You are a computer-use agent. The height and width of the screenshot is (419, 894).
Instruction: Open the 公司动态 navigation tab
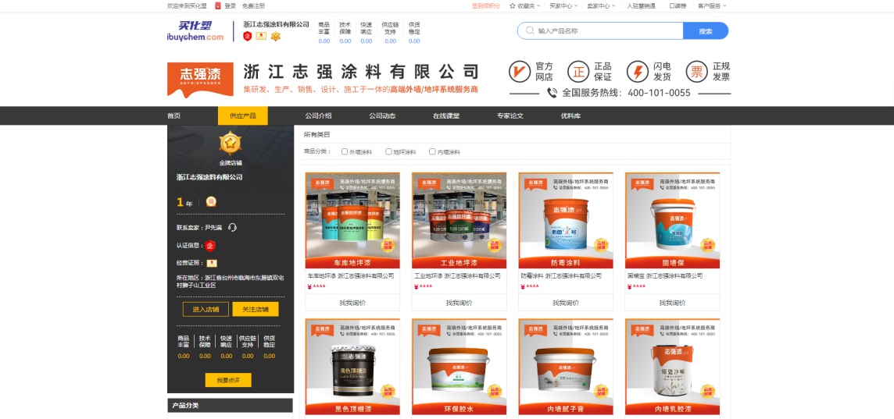tap(382, 115)
